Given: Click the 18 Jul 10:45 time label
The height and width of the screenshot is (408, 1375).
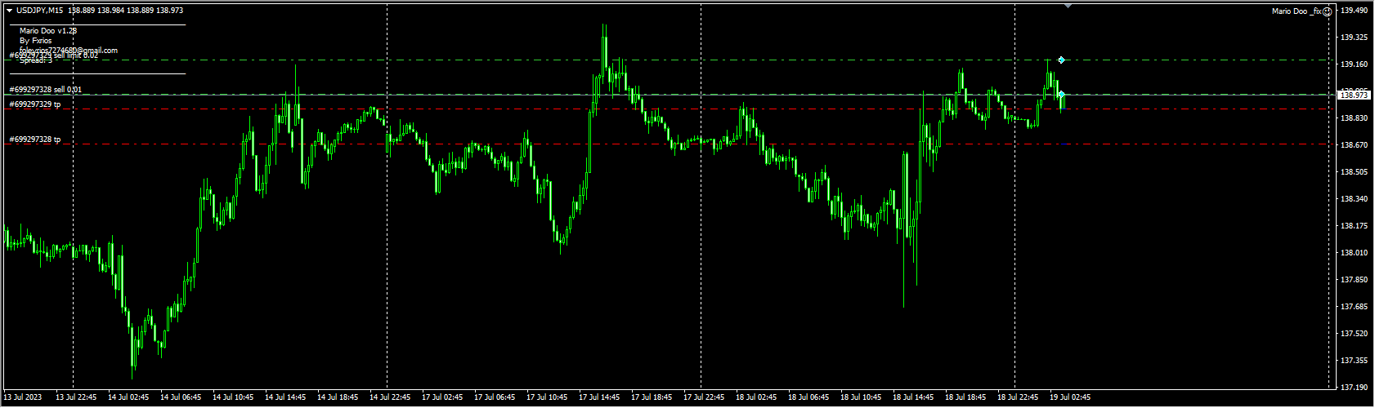Looking at the screenshot, I should 861,397.
